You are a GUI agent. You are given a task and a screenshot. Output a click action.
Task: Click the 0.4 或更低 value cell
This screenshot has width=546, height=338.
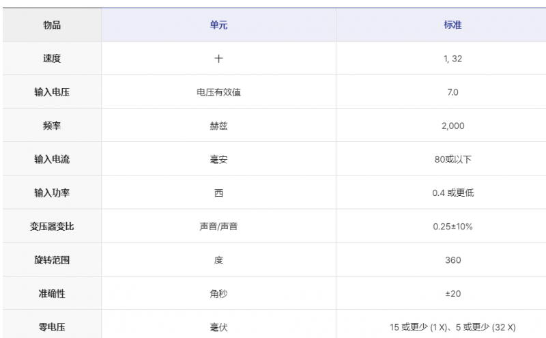click(452, 193)
